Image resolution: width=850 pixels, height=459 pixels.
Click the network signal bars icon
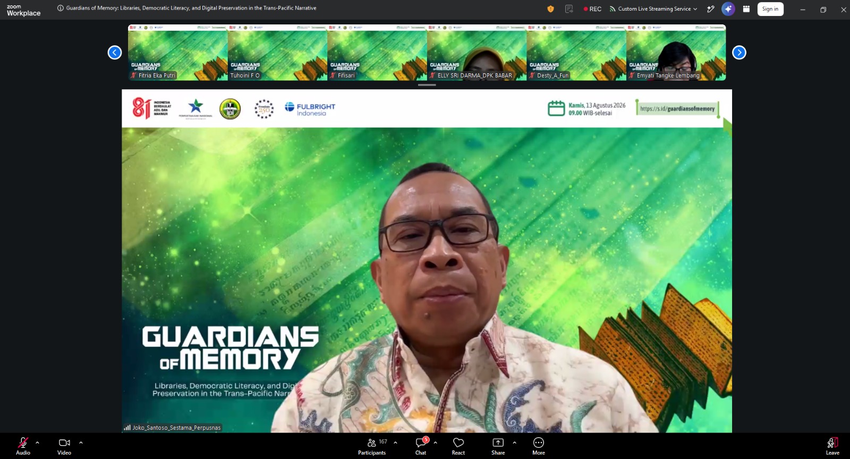click(127, 427)
